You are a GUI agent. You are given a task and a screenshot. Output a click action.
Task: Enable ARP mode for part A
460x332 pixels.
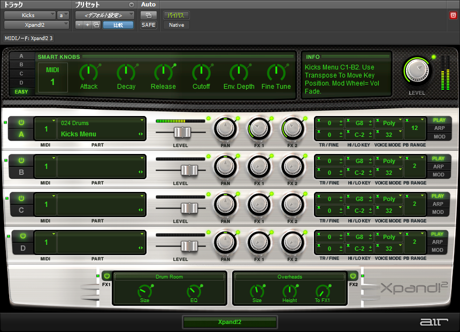tap(439, 128)
